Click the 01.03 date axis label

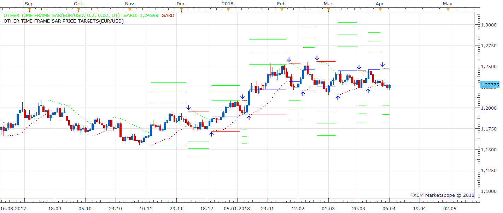pos(328,208)
